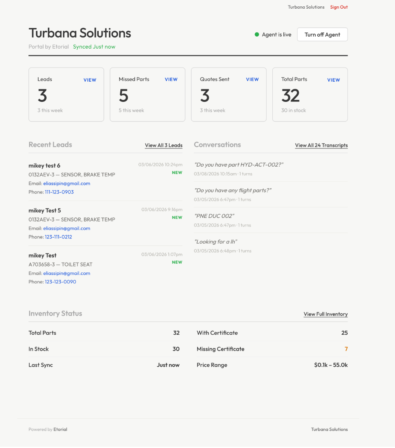Click the green Agent is live status dot
395x448 pixels.
(257, 34)
